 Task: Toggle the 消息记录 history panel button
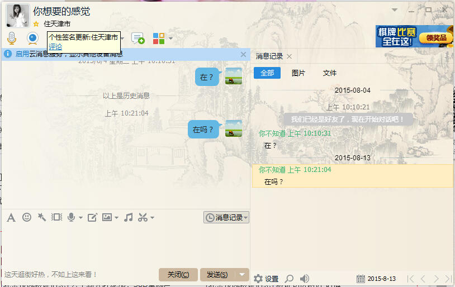coord(226,217)
